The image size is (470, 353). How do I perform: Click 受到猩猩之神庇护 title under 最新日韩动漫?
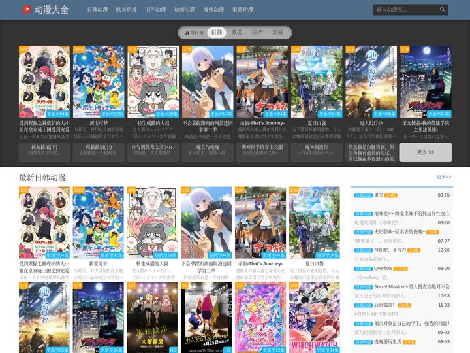44,267
